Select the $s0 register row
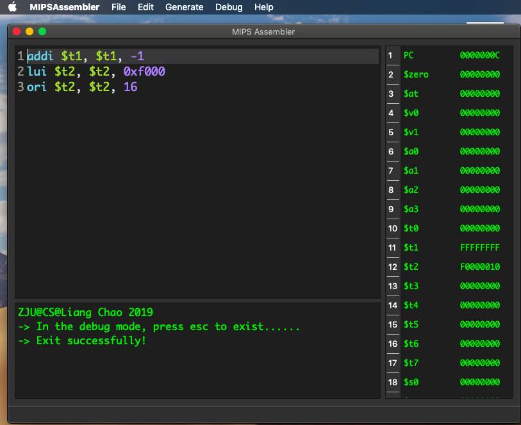 pyautogui.click(x=449, y=382)
